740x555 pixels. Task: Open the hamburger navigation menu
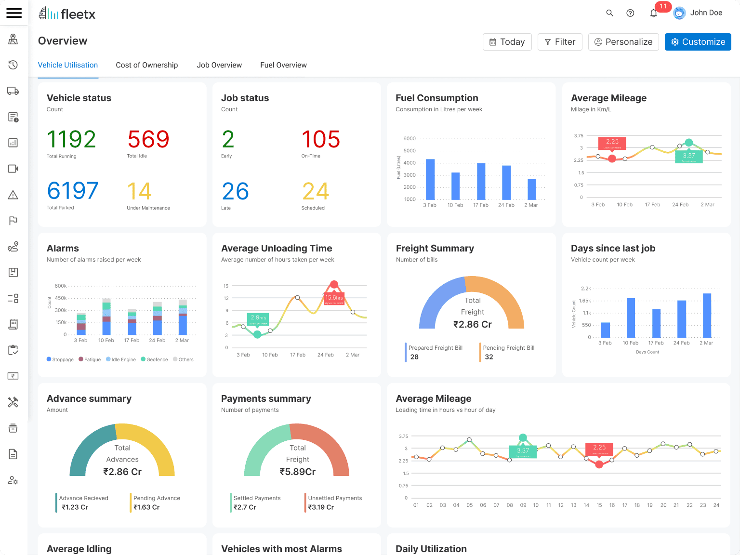click(x=14, y=13)
